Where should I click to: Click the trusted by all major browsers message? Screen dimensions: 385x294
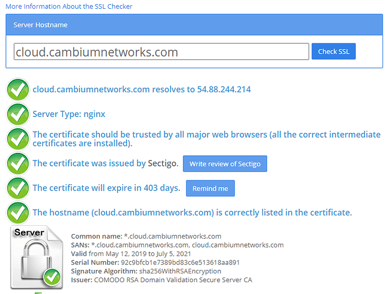206,139
